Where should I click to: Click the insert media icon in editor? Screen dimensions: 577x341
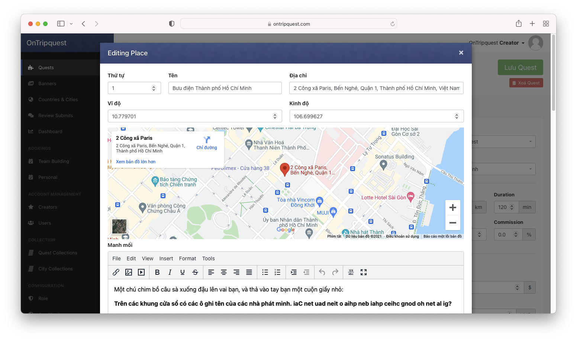click(x=141, y=272)
